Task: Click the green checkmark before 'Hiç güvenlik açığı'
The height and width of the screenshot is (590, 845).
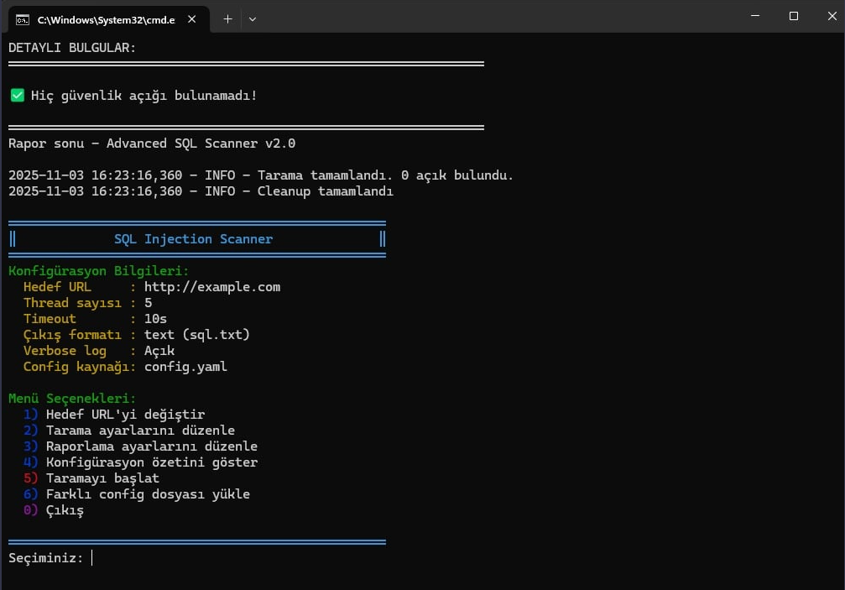Action: click(x=17, y=96)
